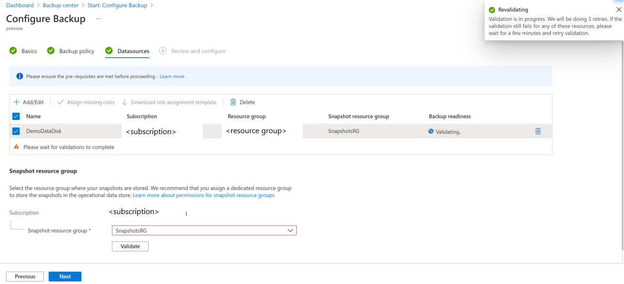Open the Learn more prerequisites link

[172, 76]
